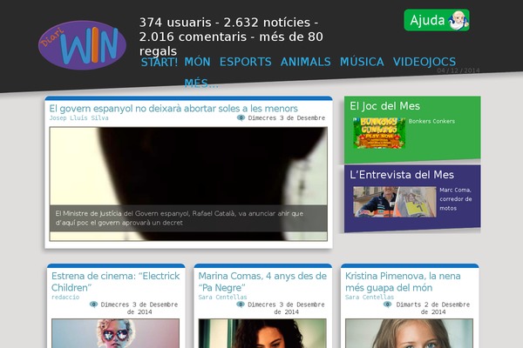Click comment icon in Kristina Pimenova card

[x=387, y=304]
